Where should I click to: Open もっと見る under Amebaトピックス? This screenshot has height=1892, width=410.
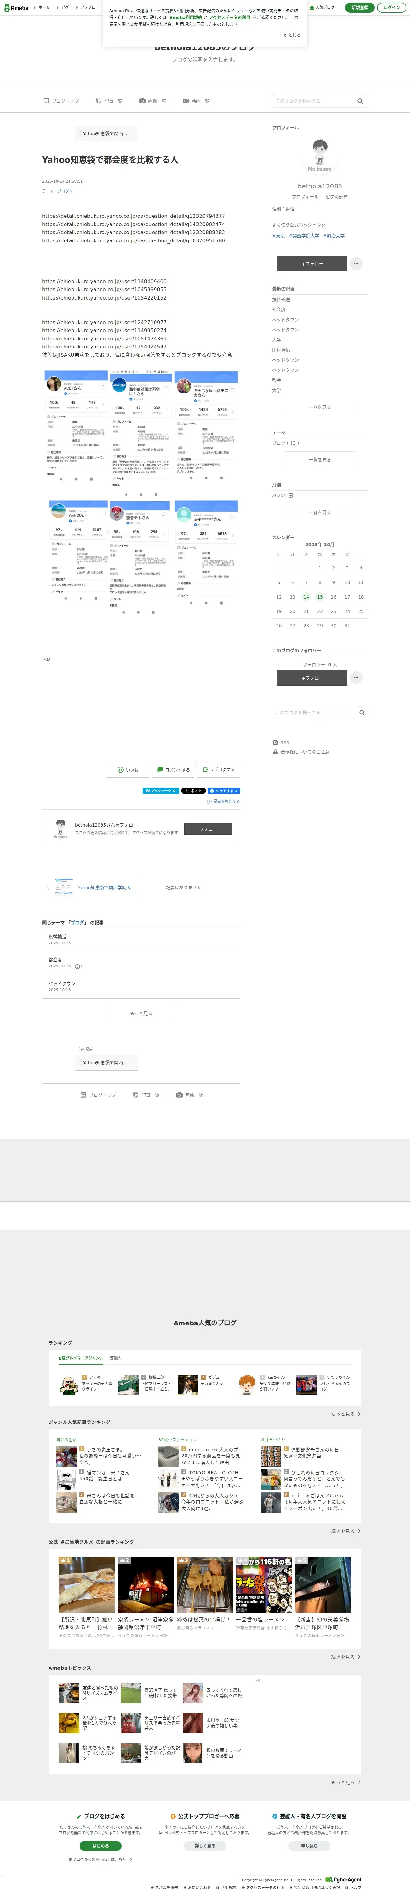coord(345,1782)
